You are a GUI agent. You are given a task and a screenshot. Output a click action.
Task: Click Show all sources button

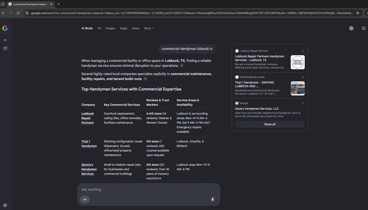(270, 124)
